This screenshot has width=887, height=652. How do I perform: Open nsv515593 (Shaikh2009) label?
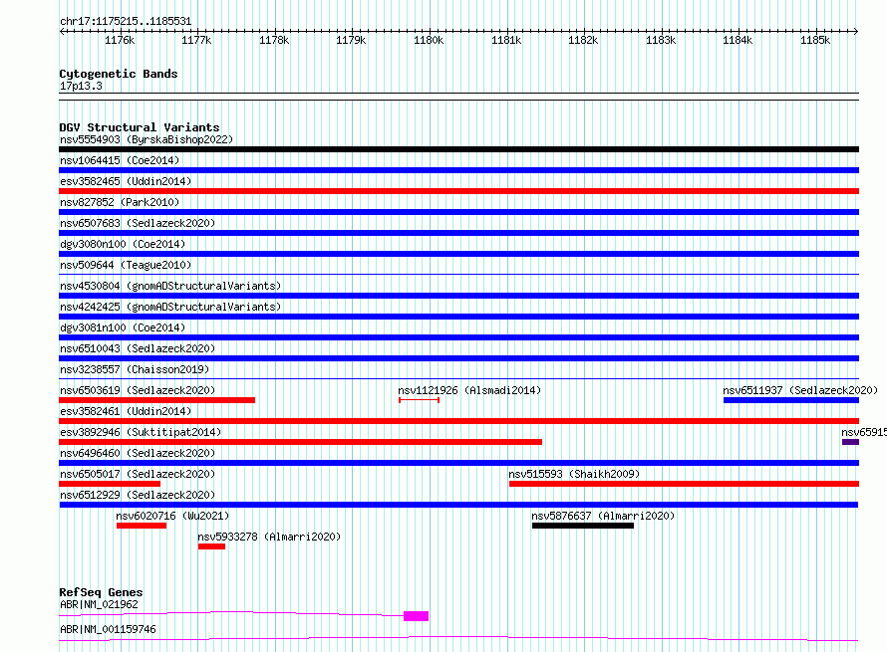[574, 474]
